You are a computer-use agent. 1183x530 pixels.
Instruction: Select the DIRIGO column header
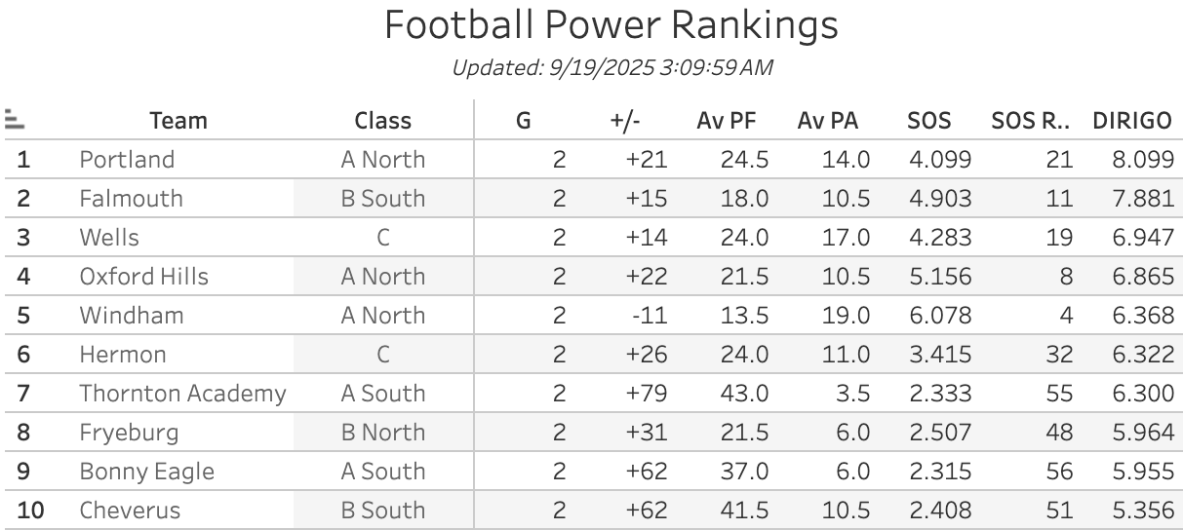[1131, 121]
